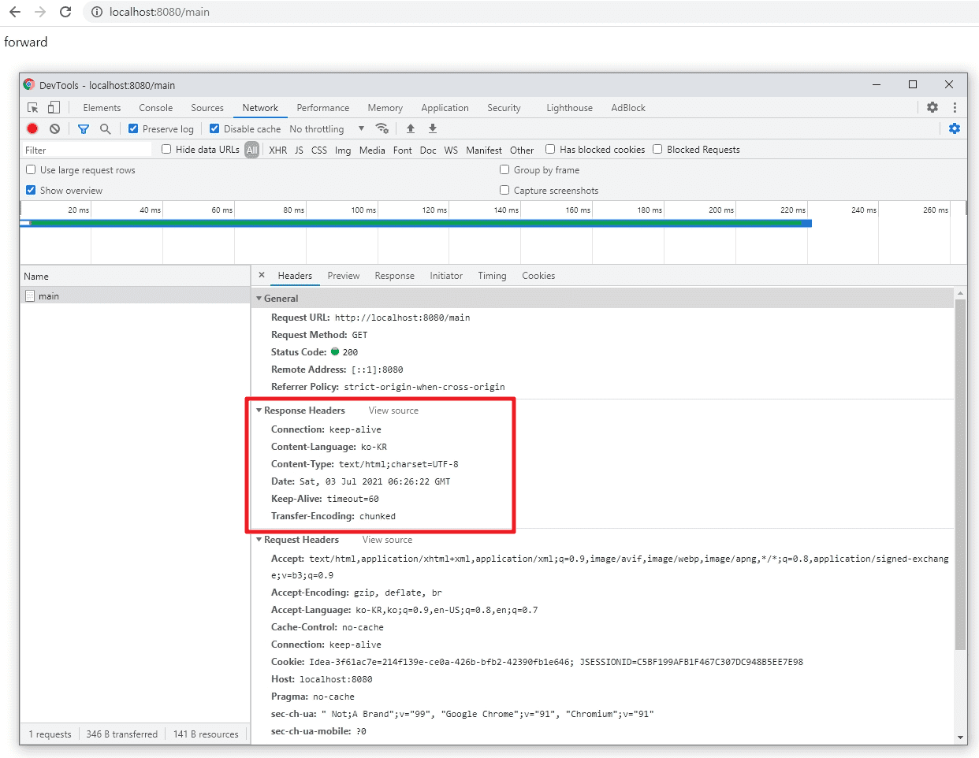Open the Memory tab

click(x=385, y=108)
